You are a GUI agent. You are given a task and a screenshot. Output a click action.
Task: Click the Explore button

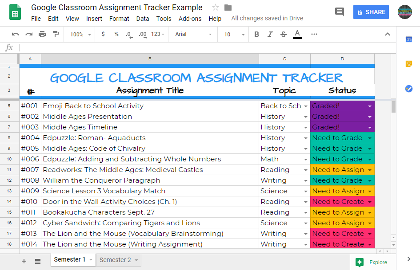point(373,262)
